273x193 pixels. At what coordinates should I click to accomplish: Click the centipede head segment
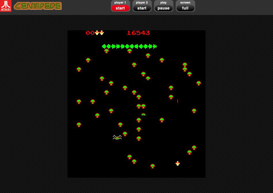pyautogui.click(x=155, y=46)
